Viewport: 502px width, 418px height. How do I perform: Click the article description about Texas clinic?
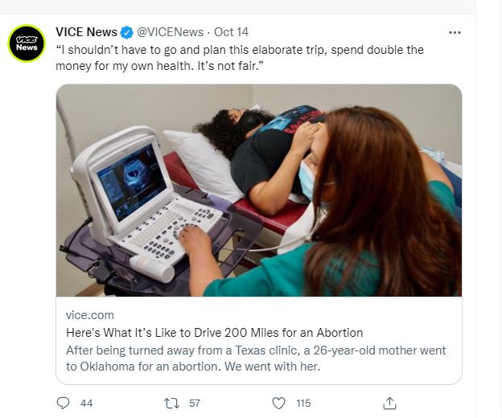pos(256,359)
